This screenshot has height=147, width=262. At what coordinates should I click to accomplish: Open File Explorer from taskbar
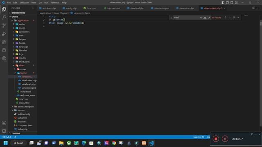tap(61, 143)
